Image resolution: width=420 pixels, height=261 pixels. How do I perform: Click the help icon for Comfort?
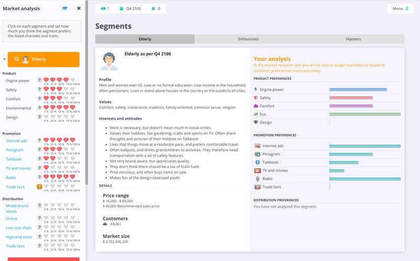tap(39, 98)
